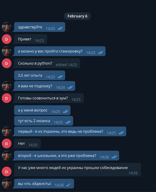Click read checkmarks on «тут есть 2 нюанса»
Viewport: 156px width, 192px height.
pos(68,122)
